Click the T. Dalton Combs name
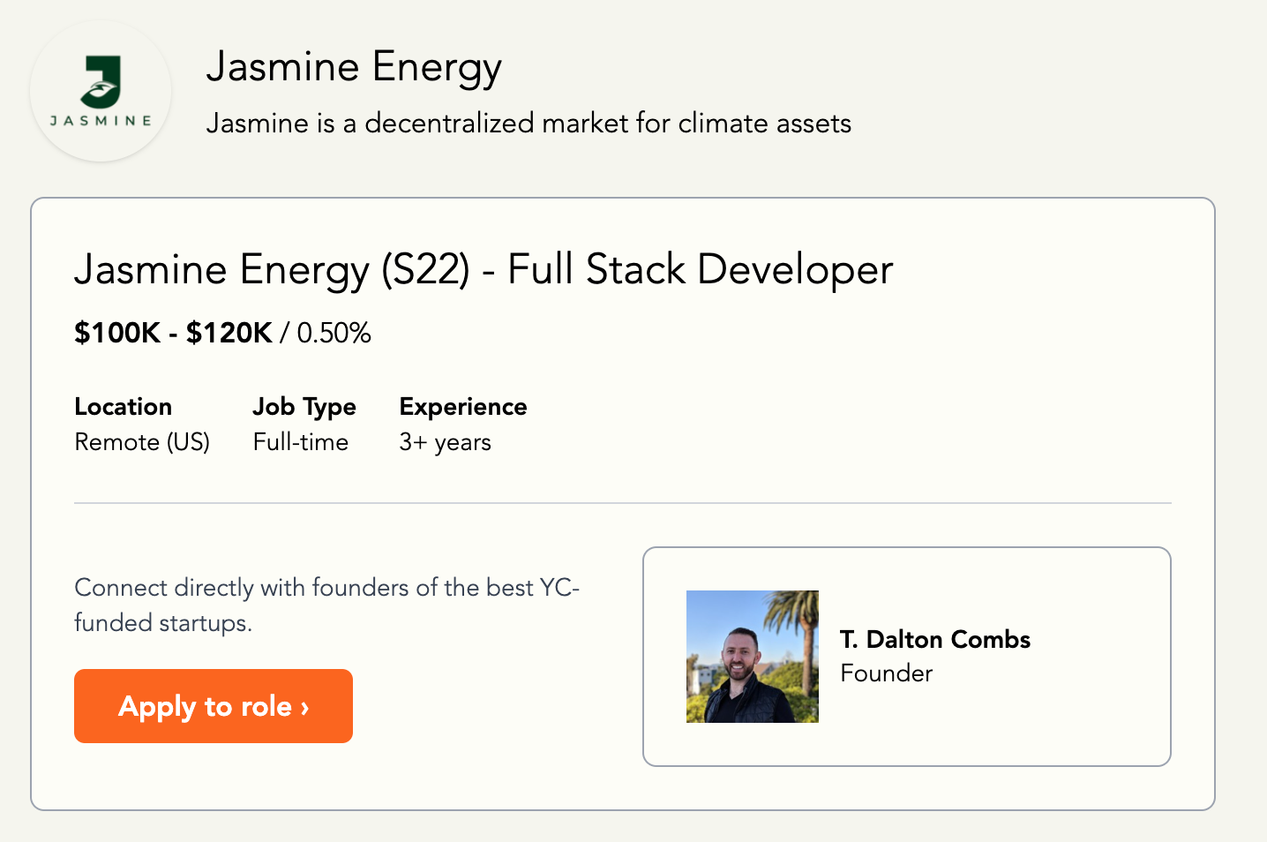The image size is (1267, 842). 935,639
